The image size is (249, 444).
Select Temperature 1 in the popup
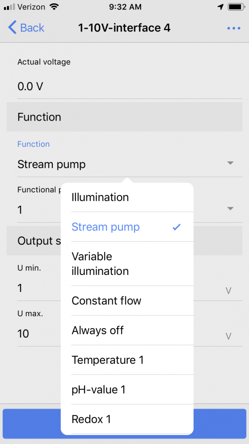click(x=108, y=360)
